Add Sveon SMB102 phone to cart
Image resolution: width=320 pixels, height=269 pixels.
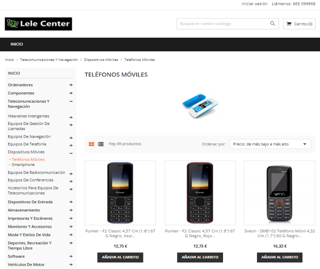coord(280,257)
